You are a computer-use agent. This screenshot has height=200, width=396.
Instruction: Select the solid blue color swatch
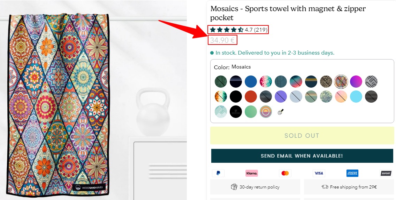(251, 81)
